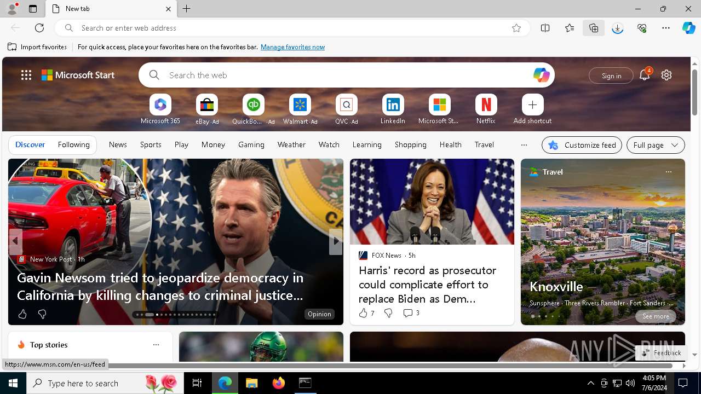Open Copilot sidebar in Edge toolbar
The height and width of the screenshot is (394, 701).
coord(689,28)
